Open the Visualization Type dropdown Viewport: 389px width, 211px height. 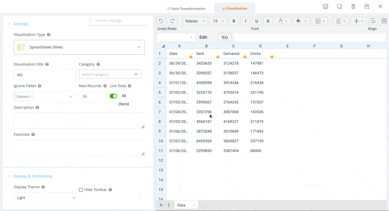coord(79,47)
